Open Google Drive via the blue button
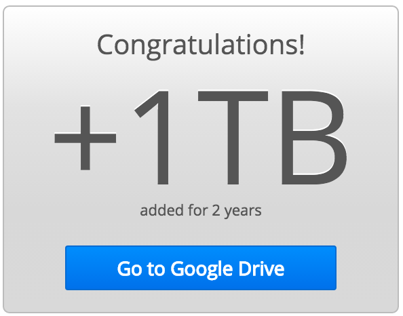403x316 pixels. click(x=201, y=268)
